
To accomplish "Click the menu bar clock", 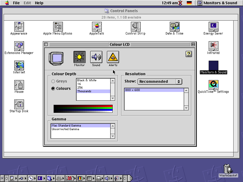I will pyautogui.click(x=170, y=3).
